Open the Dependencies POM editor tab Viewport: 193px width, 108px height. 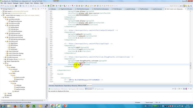point(59,86)
